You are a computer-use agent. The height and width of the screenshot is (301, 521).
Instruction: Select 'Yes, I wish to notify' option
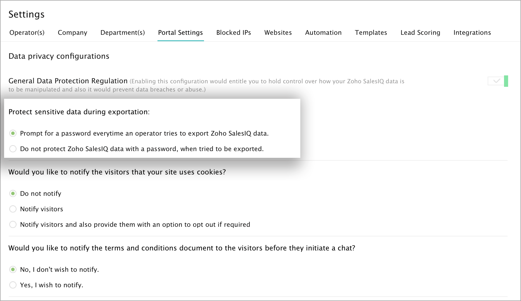[13, 285]
